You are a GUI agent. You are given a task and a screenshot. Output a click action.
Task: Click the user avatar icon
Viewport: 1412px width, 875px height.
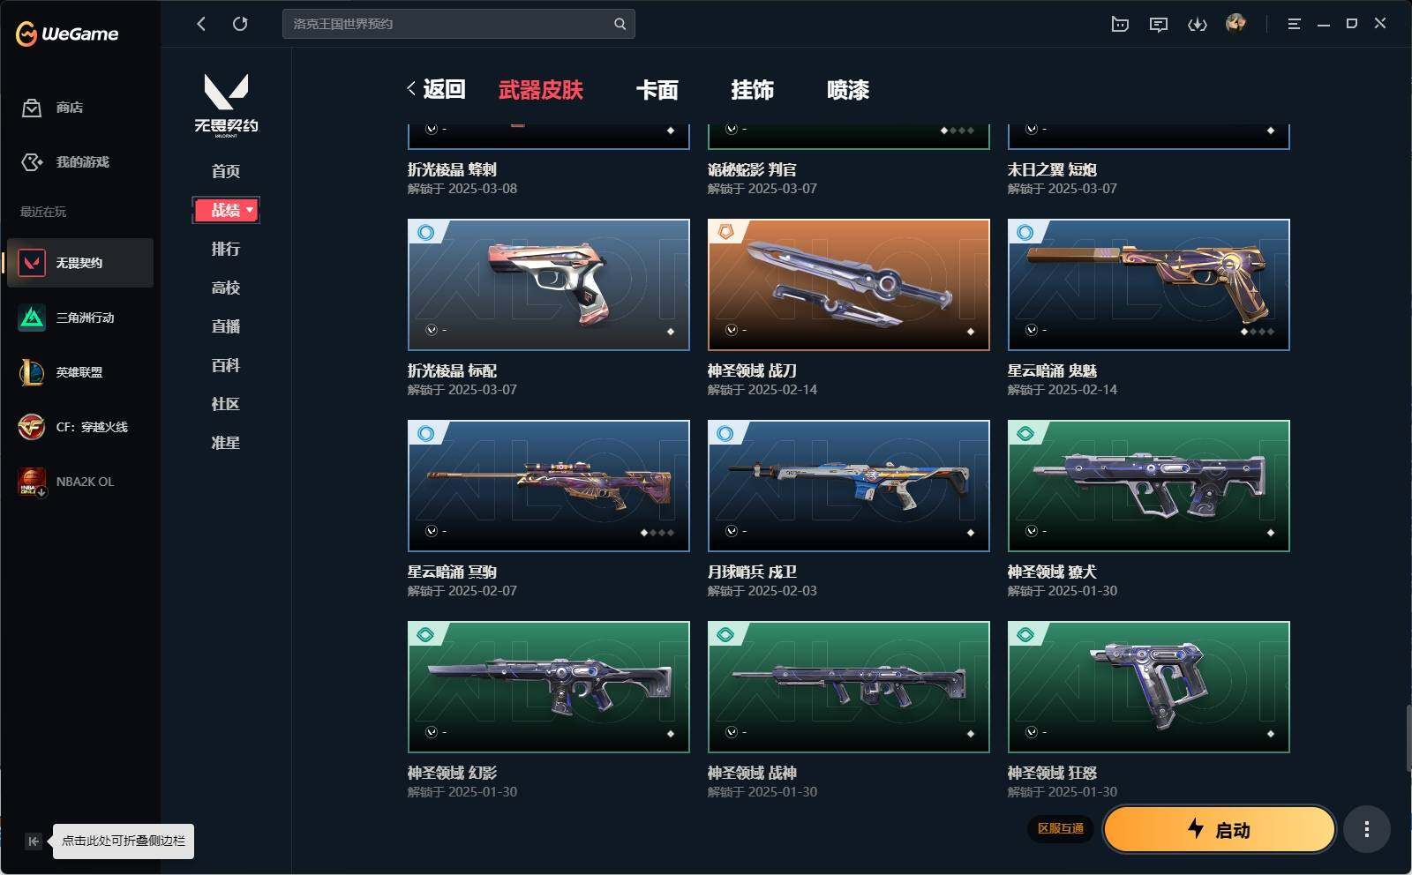[x=1235, y=23]
